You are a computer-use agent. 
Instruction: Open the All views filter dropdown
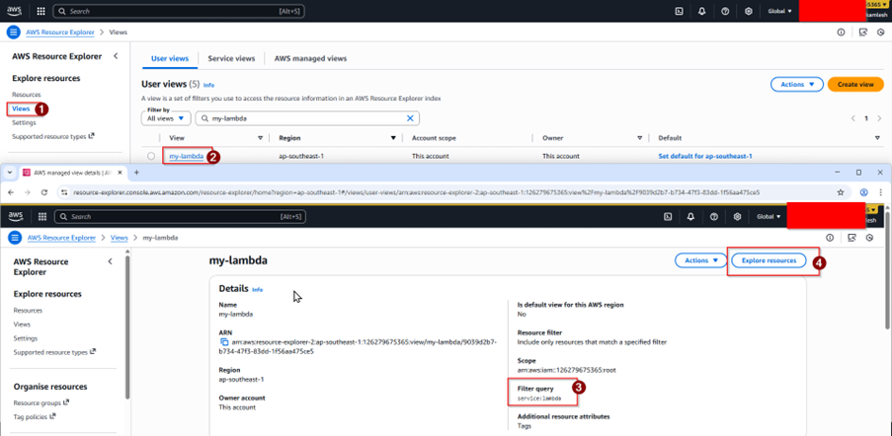(166, 118)
